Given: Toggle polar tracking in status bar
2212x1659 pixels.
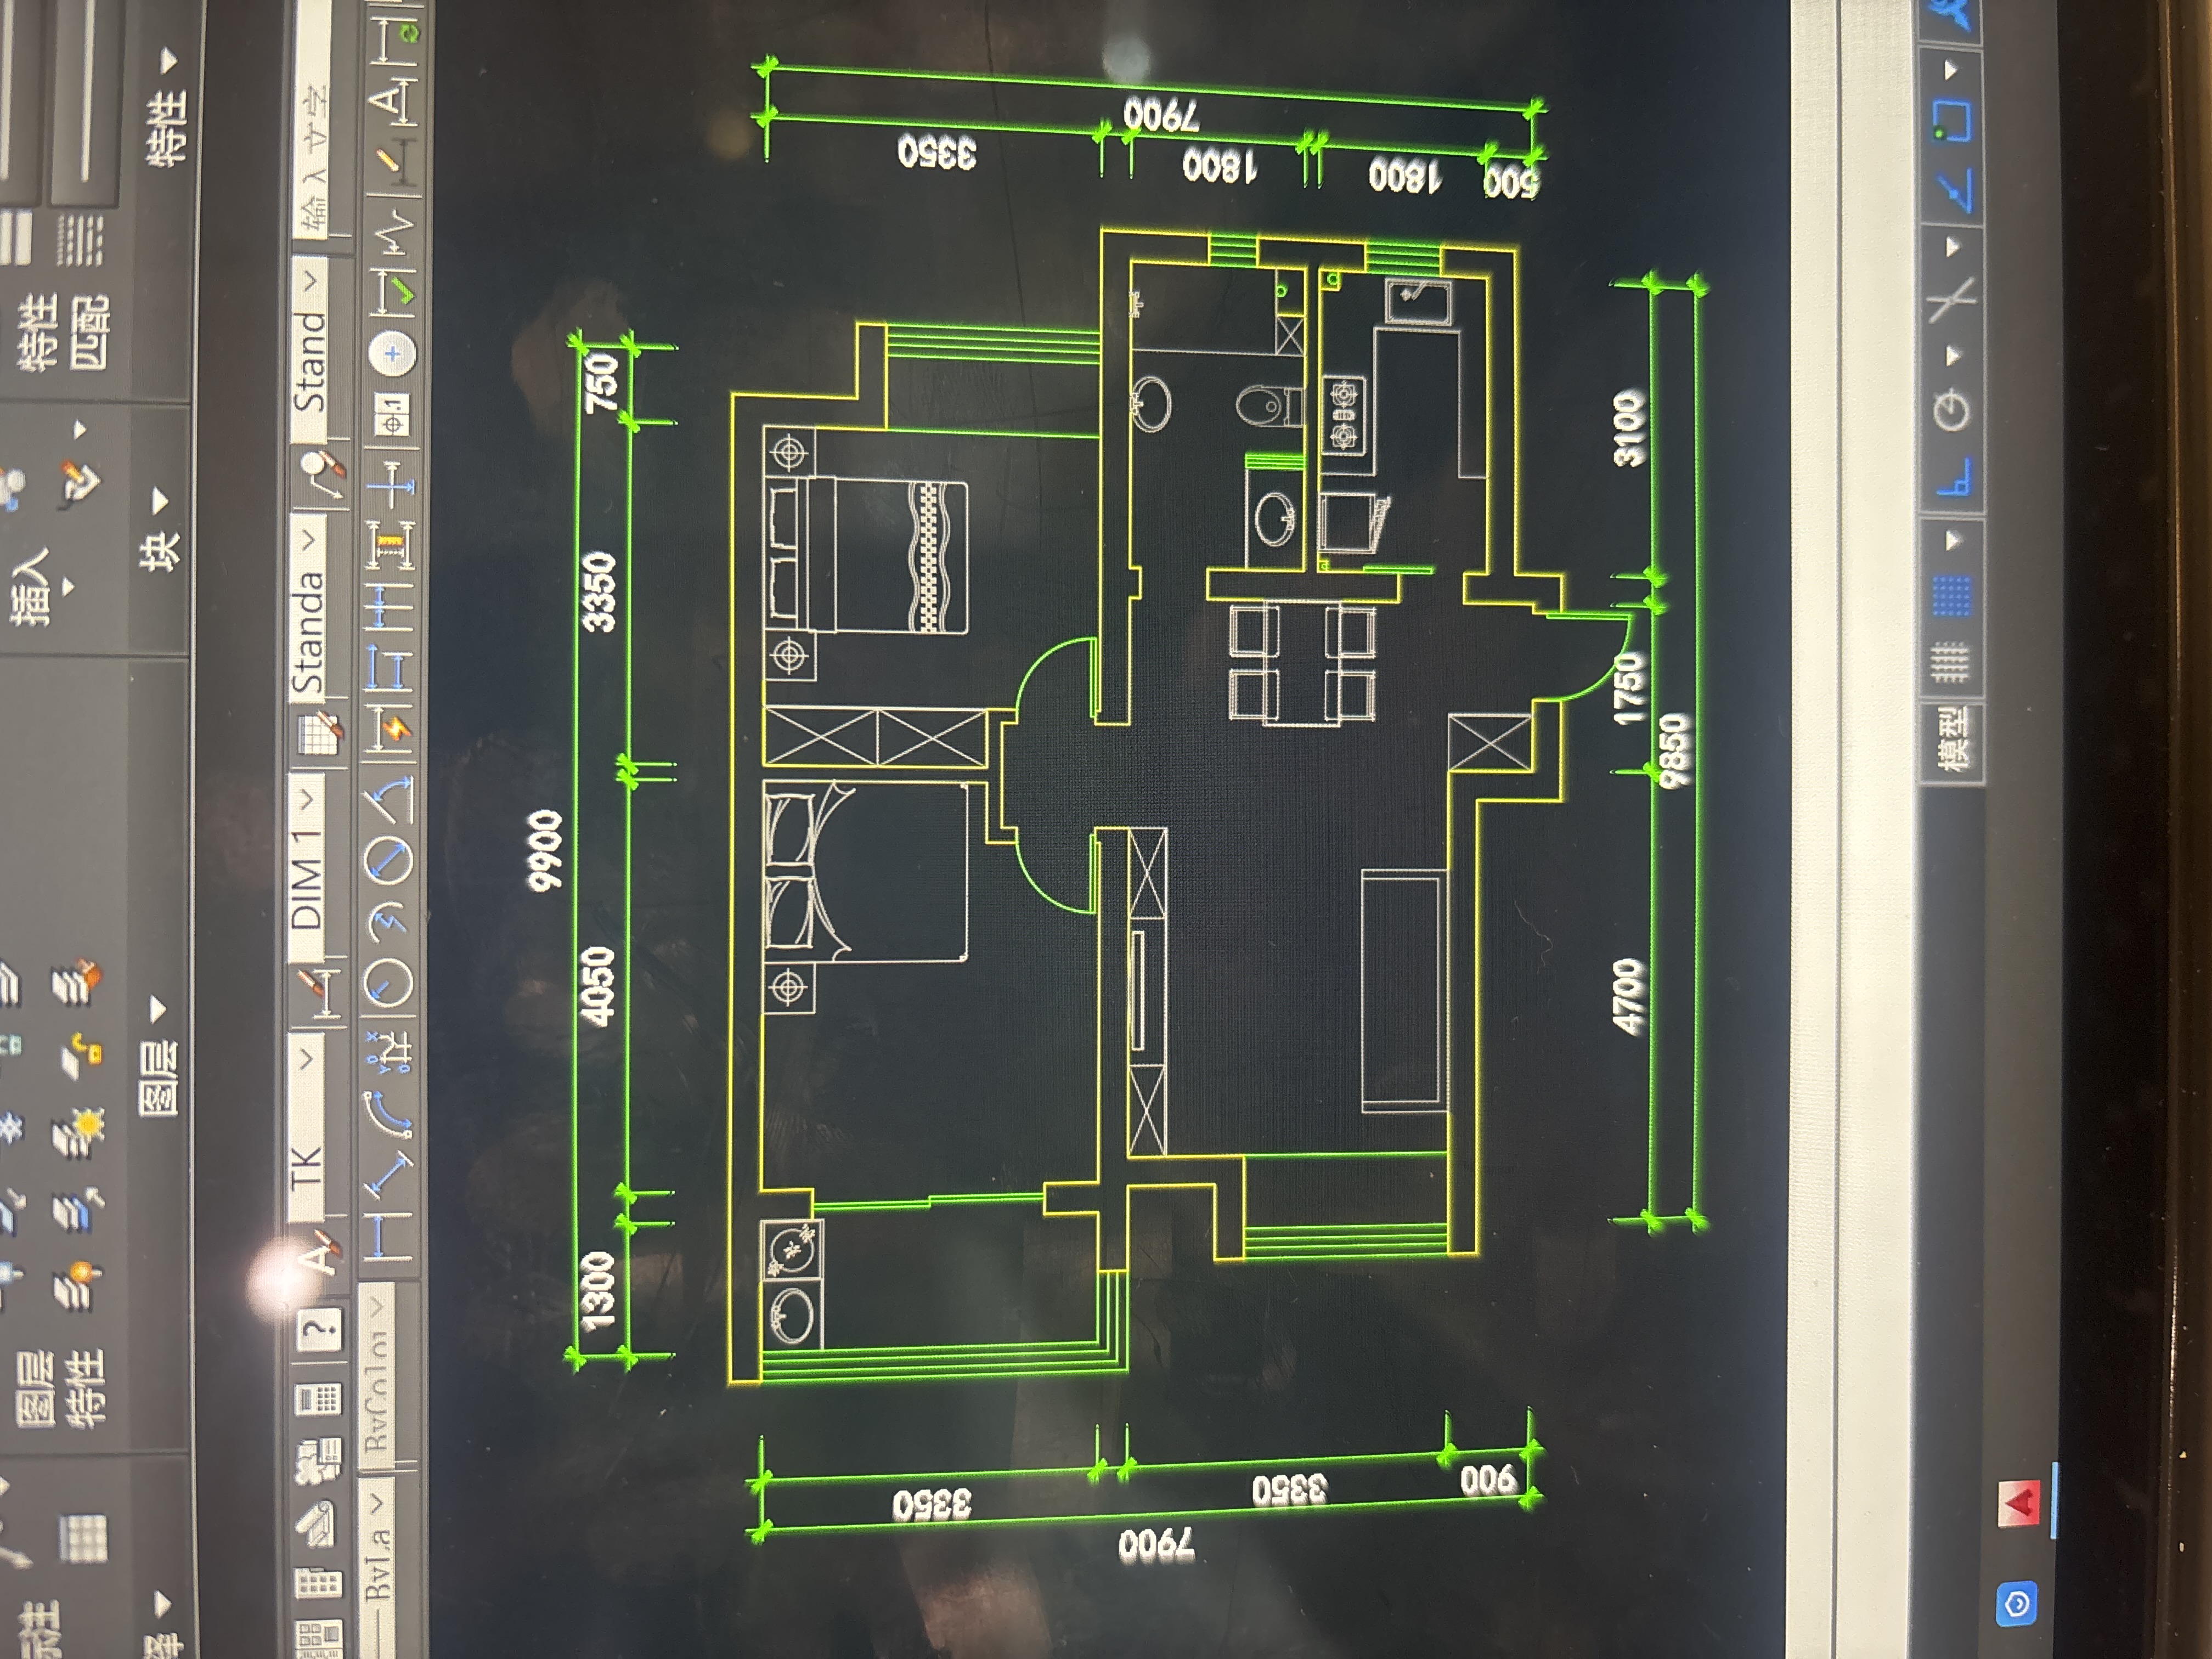Looking at the screenshot, I should click(1951, 410).
